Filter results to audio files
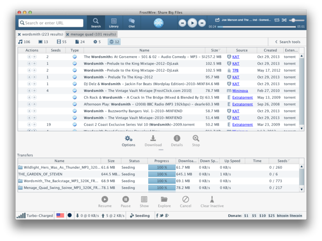This screenshot has height=241, width=322. 24,42
